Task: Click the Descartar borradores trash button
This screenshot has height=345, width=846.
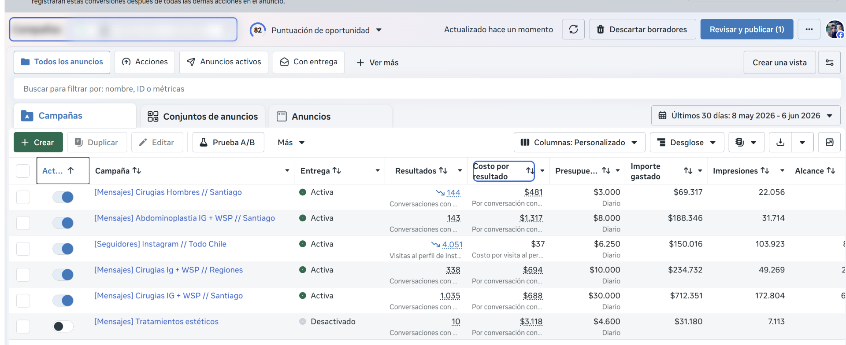Action: point(642,29)
